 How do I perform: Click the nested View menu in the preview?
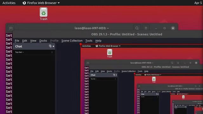pyautogui.click(x=103, y=71)
